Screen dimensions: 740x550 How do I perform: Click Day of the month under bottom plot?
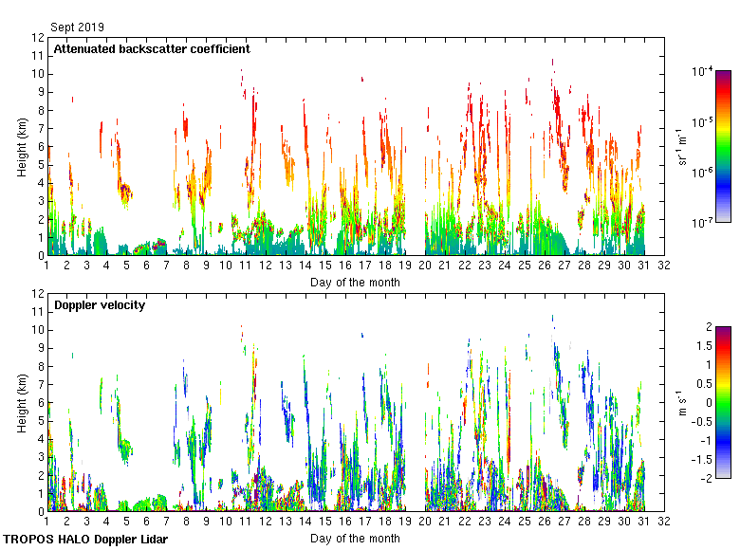(355, 539)
